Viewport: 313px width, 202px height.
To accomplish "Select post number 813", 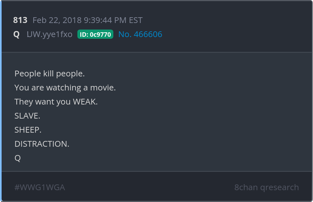I will click(x=20, y=20).
